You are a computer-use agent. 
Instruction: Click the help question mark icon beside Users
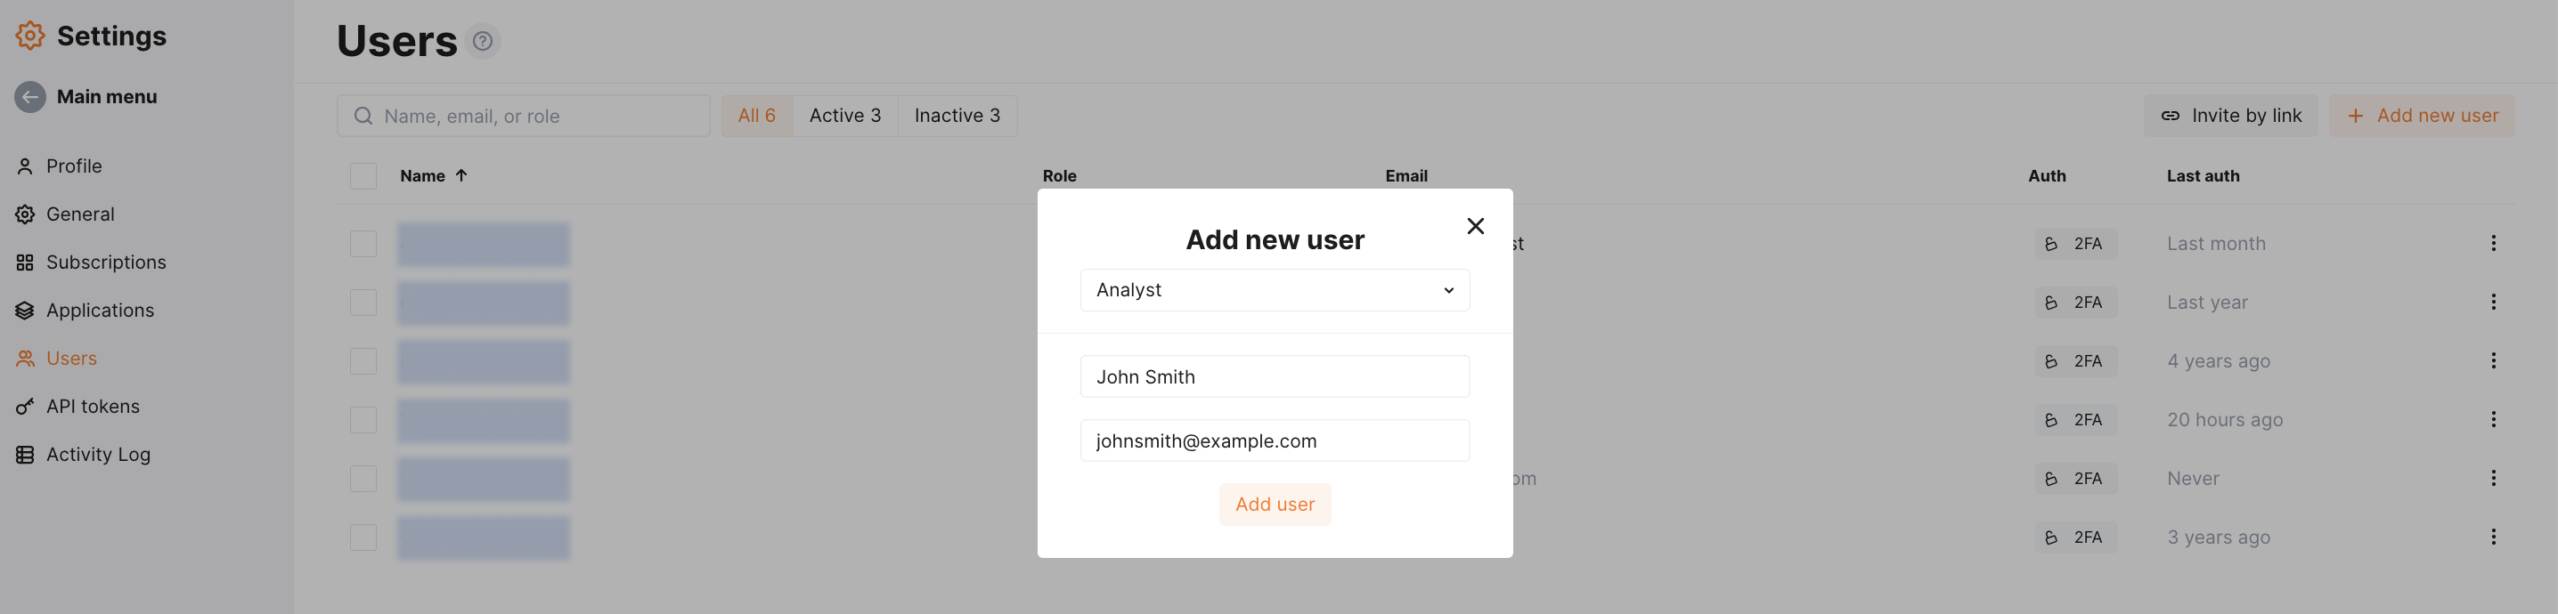483,41
